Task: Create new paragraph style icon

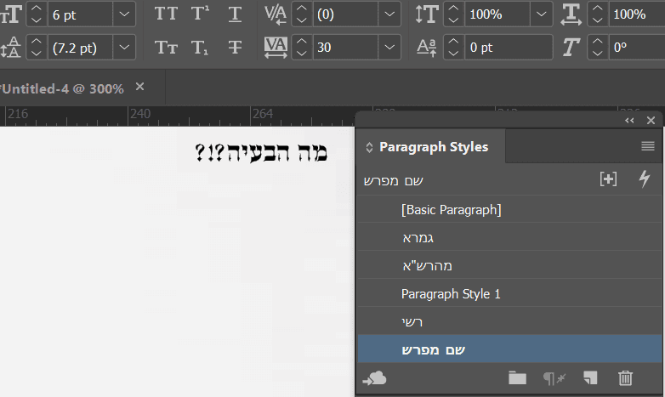Action: tap(590, 378)
